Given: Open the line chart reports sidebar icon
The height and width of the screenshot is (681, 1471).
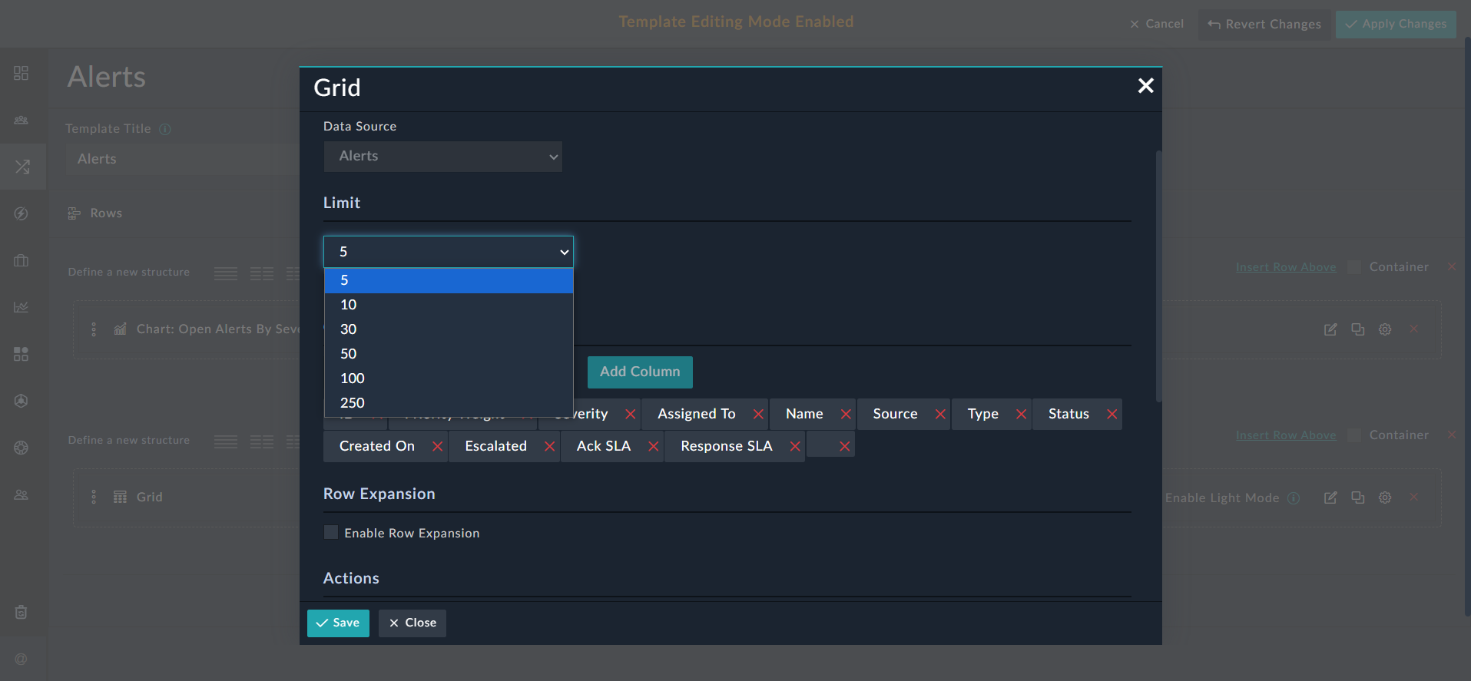Looking at the screenshot, I should click(x=22, y=307).
